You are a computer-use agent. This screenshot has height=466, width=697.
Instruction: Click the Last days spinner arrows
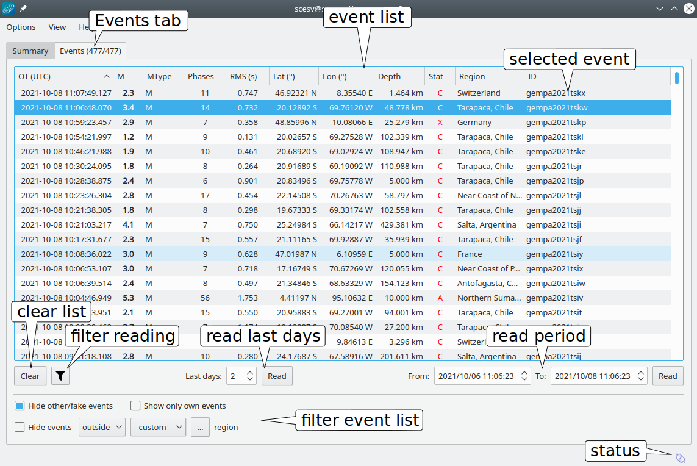[x=251, y=376]
